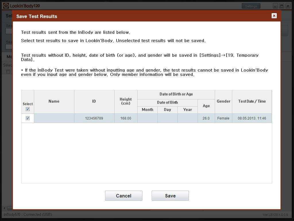
Task: Click the empty Month birth cell
Action: point(147,118)
